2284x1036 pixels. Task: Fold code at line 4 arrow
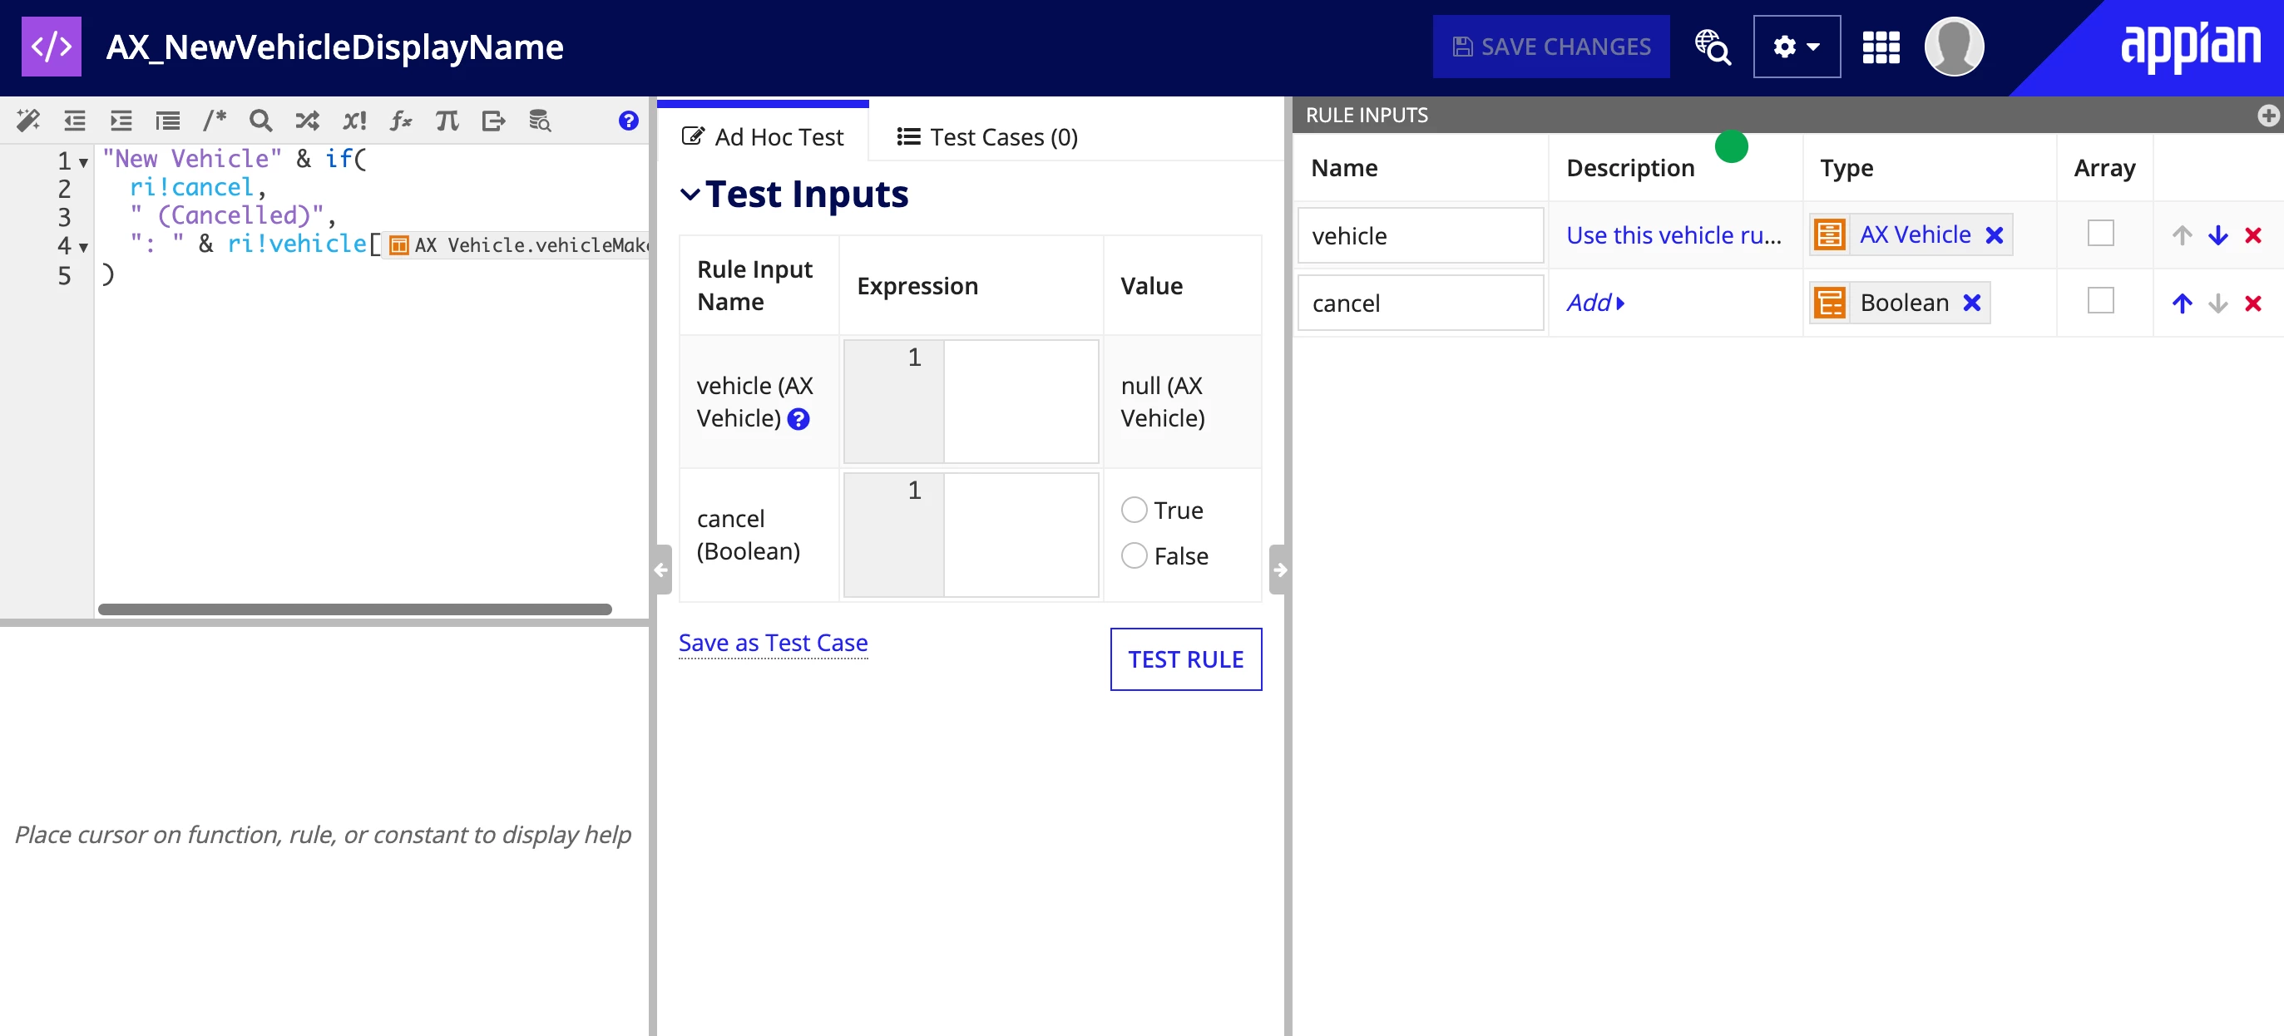(83, 247)
